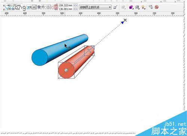Open the extrude rotation icon
Image resolution: width=187 pixels, height=136 pixels.
click(123, 7)
